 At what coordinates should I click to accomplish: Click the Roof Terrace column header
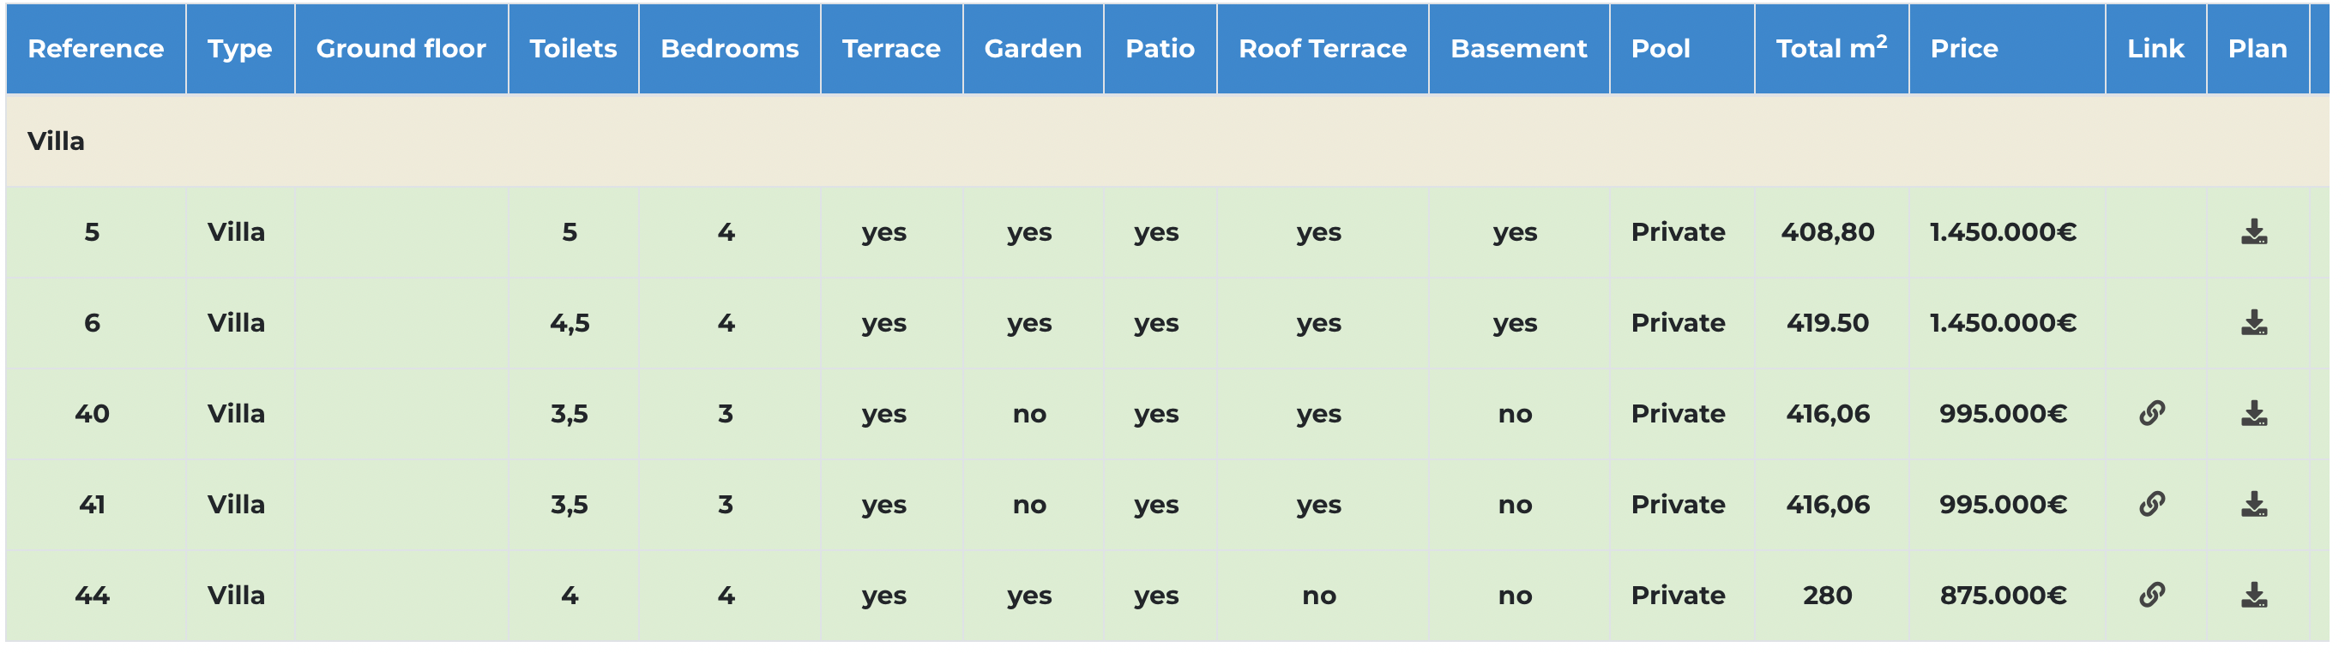coord(1323,48)
